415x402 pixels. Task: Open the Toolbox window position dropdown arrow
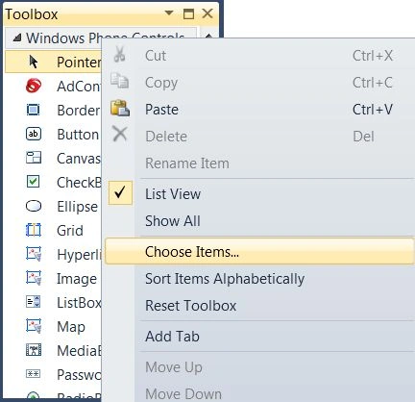(x=169, y=13)
